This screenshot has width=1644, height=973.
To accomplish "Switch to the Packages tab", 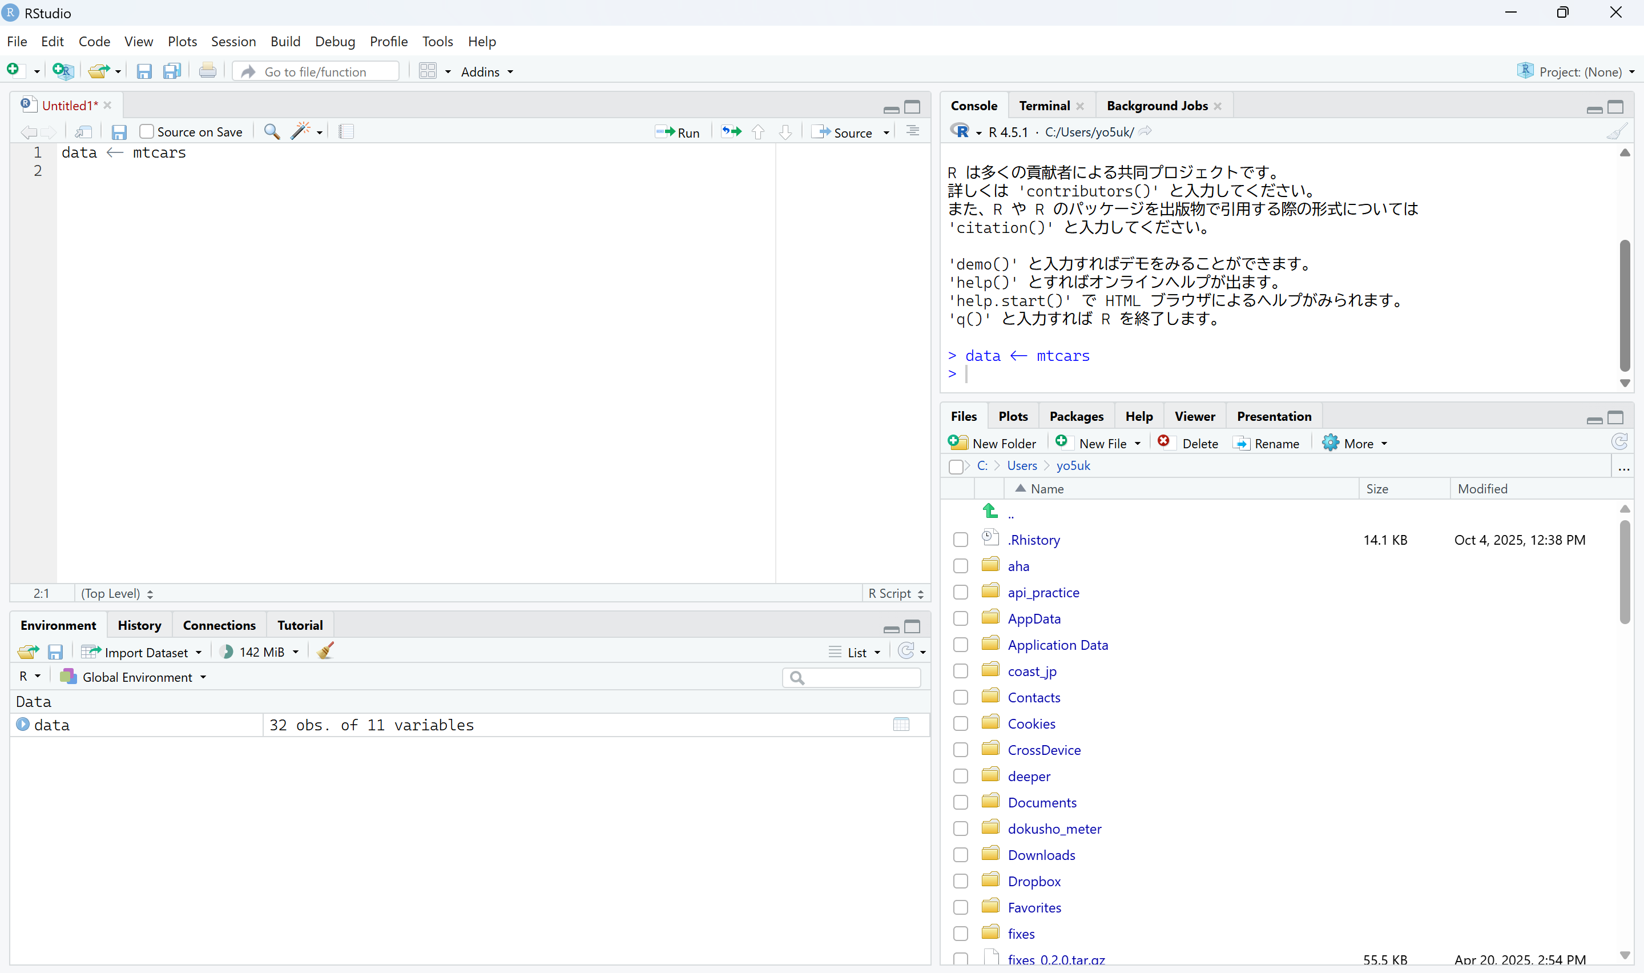I will pyautogui.click(x=1076, y=416).
